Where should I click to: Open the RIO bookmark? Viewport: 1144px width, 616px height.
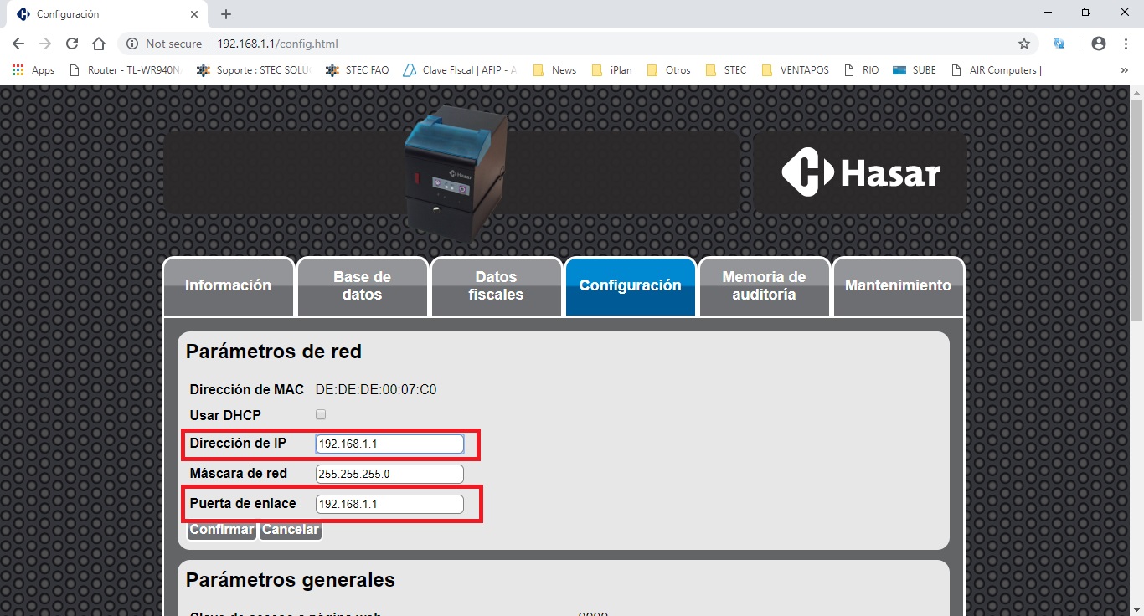[861, 70]
